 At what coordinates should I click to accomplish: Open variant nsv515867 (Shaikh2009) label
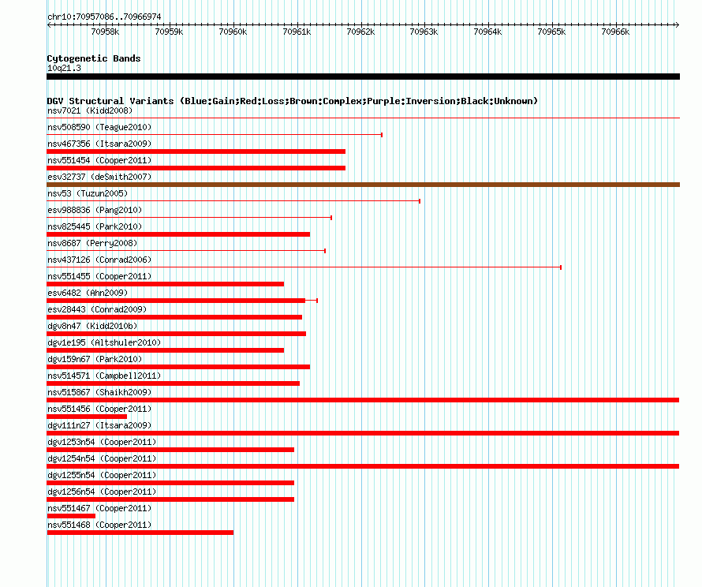tap(99, 392)
